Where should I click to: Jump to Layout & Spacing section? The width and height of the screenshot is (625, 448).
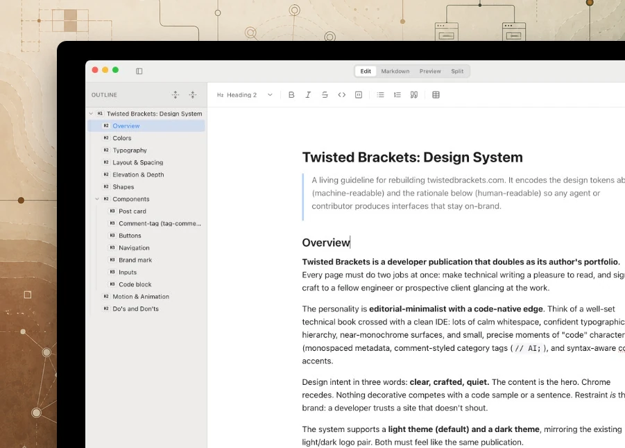146,162
